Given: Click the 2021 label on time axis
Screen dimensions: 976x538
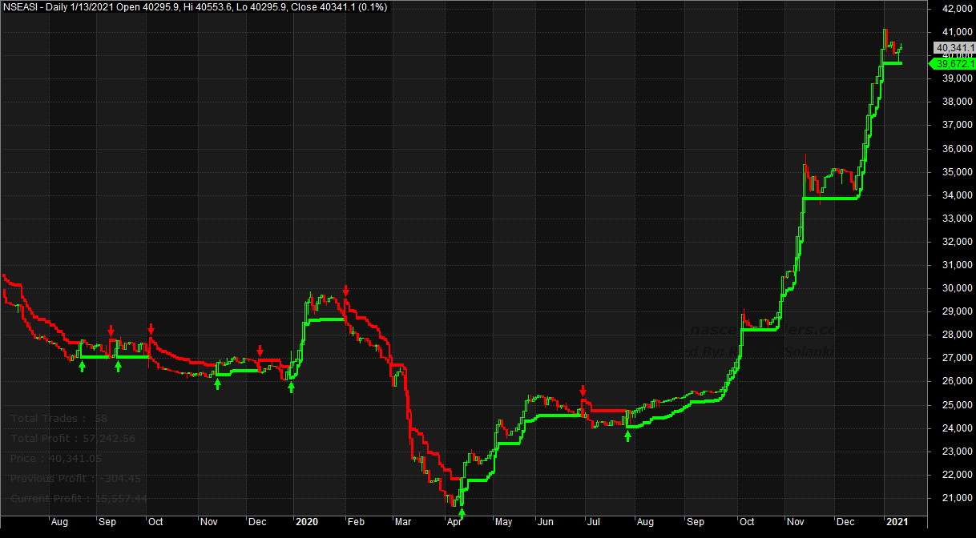Looking at the screenshot, I should 897,522.
